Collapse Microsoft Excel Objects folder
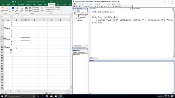The height and width of the screenshot is (98, 175). click(x=75, y=14)
